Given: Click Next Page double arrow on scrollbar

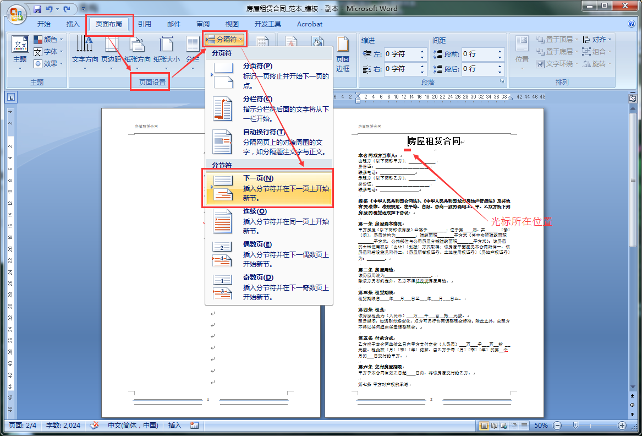Looking at the screenshot, I should [x=633, y=414].
